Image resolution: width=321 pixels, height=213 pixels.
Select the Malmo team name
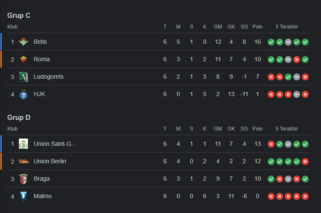(x=43, y=196)
